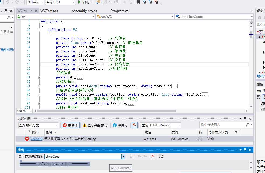This screenshot has height=173, width=265.
Task: Click the bookmark icon in top toolbar
Action: pos(138,2)
